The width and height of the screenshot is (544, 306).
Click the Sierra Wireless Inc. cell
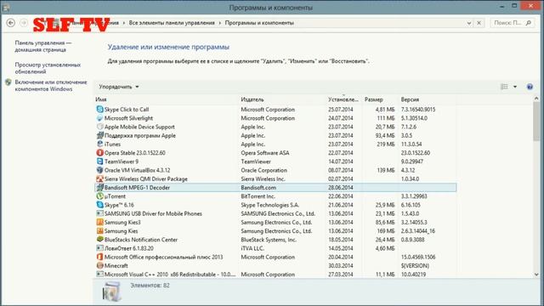point(263,178)
